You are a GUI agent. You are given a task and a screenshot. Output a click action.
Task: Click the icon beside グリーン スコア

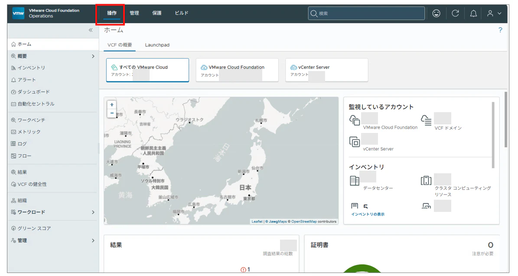coord(13,228)
